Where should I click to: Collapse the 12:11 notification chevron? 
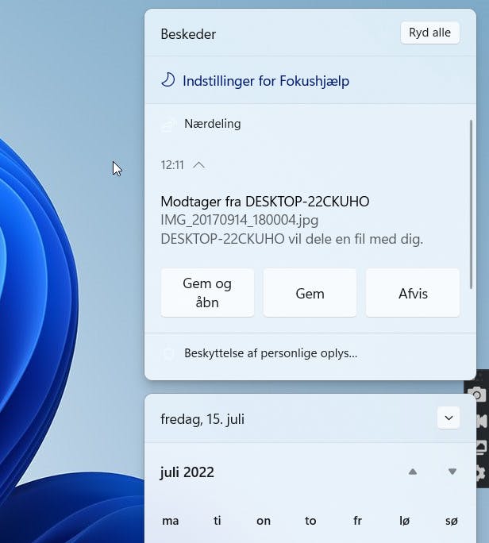click(x=199, y=165)
